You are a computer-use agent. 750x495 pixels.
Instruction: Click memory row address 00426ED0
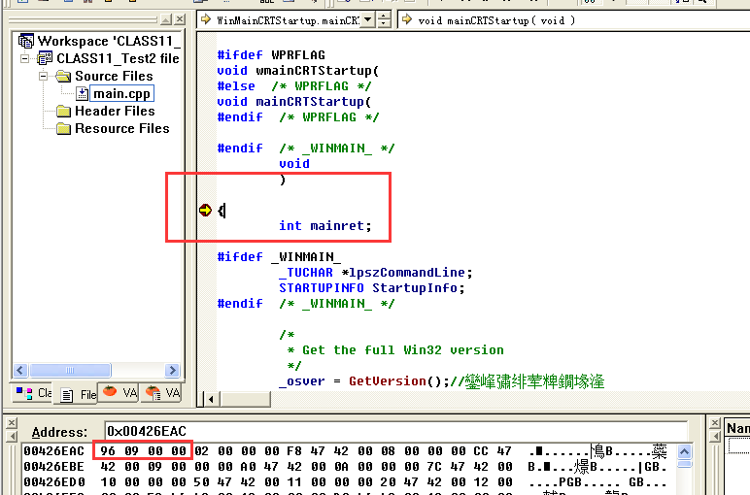click(53, 482)
